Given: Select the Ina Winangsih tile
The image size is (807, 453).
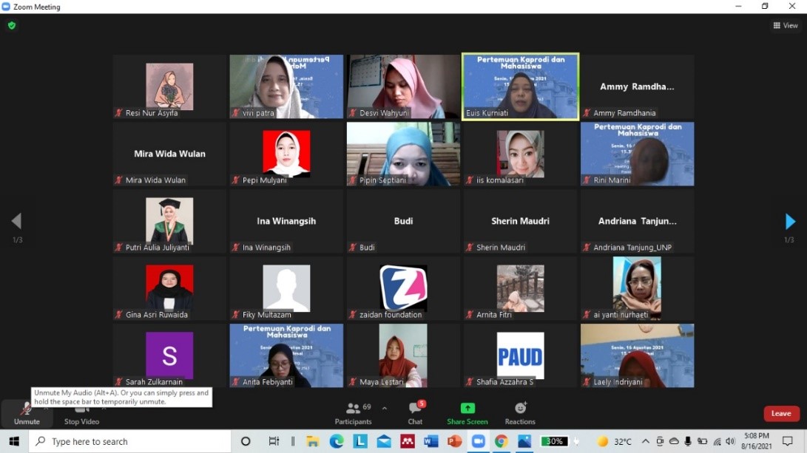Looking at the screenshot, I should (x=286, y=221).
